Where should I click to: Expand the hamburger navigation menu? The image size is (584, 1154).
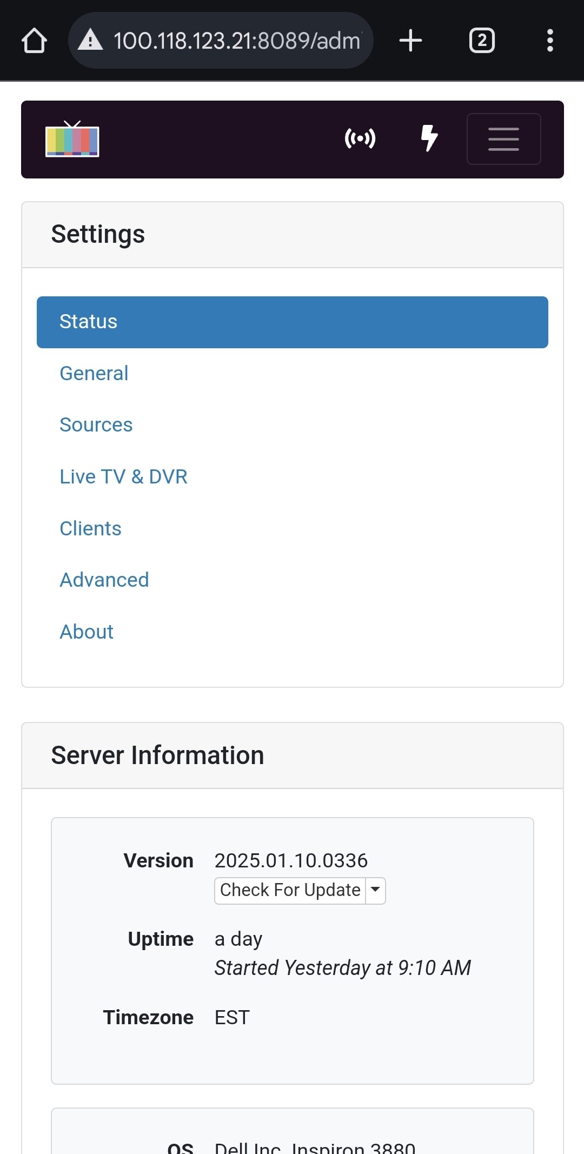(x=503, y=139)
